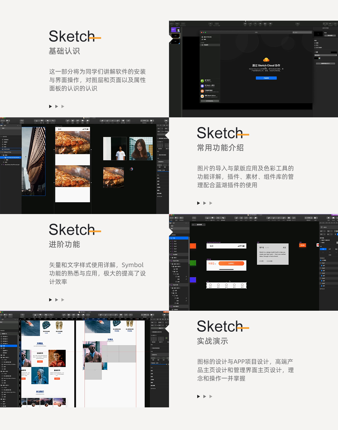The width and height of the screenshot is (338, 430).
Task: Click the Keynote Play toolbar button
Action: point(211,23)
